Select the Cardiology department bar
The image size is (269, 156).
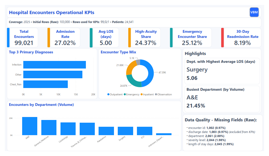tap(68, 129)
